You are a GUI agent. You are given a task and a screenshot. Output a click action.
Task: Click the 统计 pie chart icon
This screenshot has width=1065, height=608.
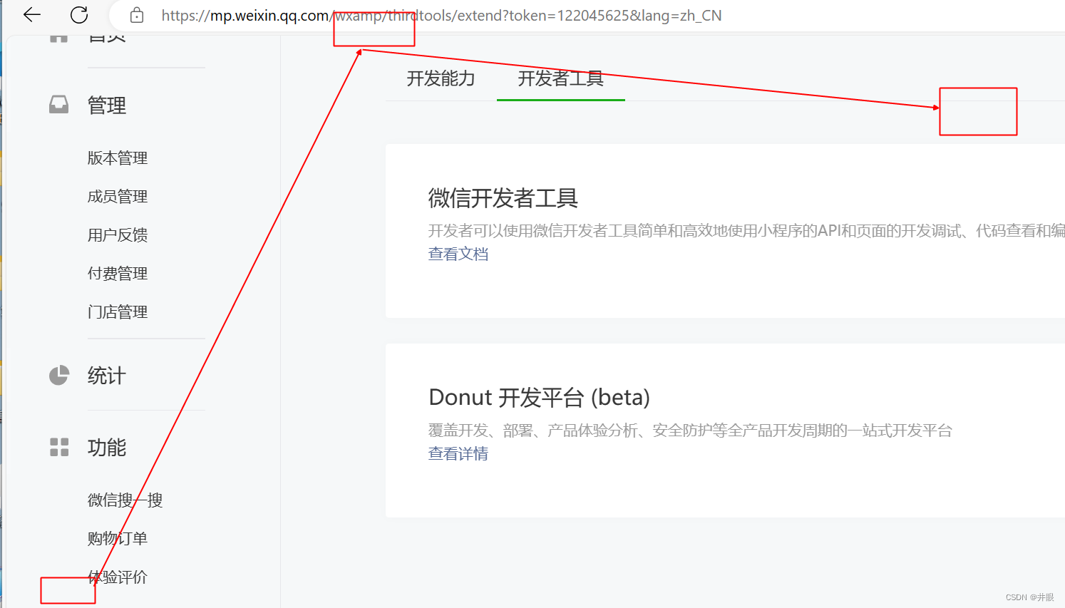point(58,376)
